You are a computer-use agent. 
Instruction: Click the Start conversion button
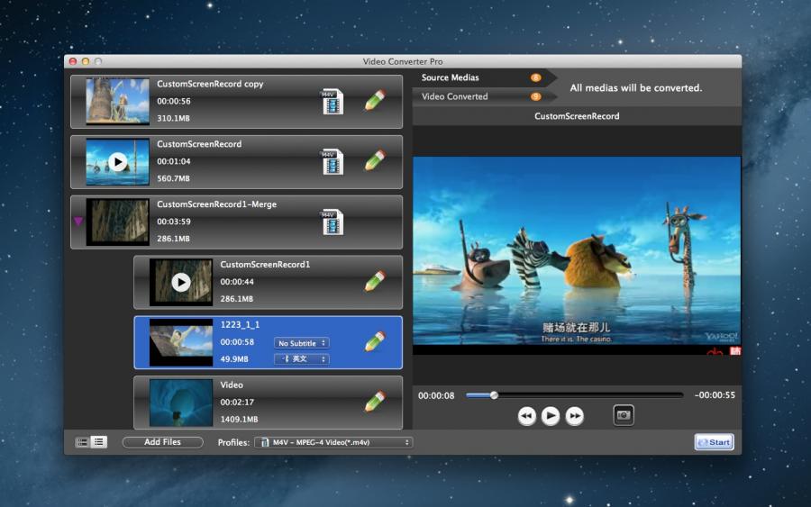coord(714,442)
